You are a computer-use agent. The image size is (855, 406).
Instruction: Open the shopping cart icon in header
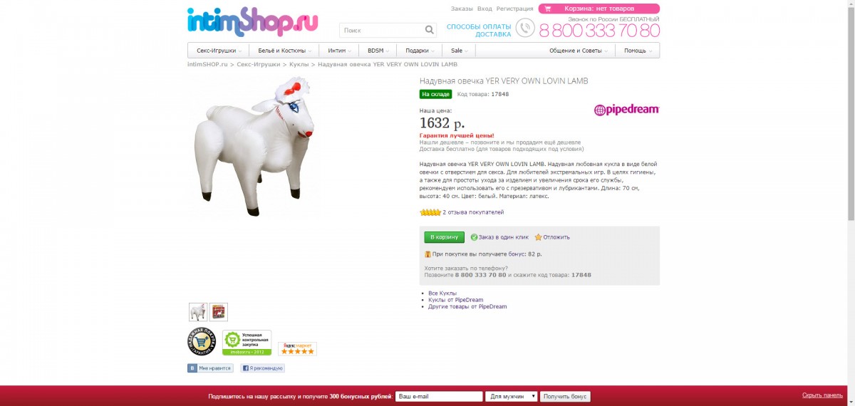(548, 9)
